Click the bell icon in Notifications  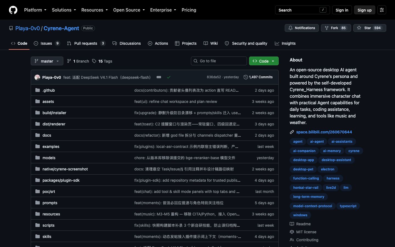(290, 28)
